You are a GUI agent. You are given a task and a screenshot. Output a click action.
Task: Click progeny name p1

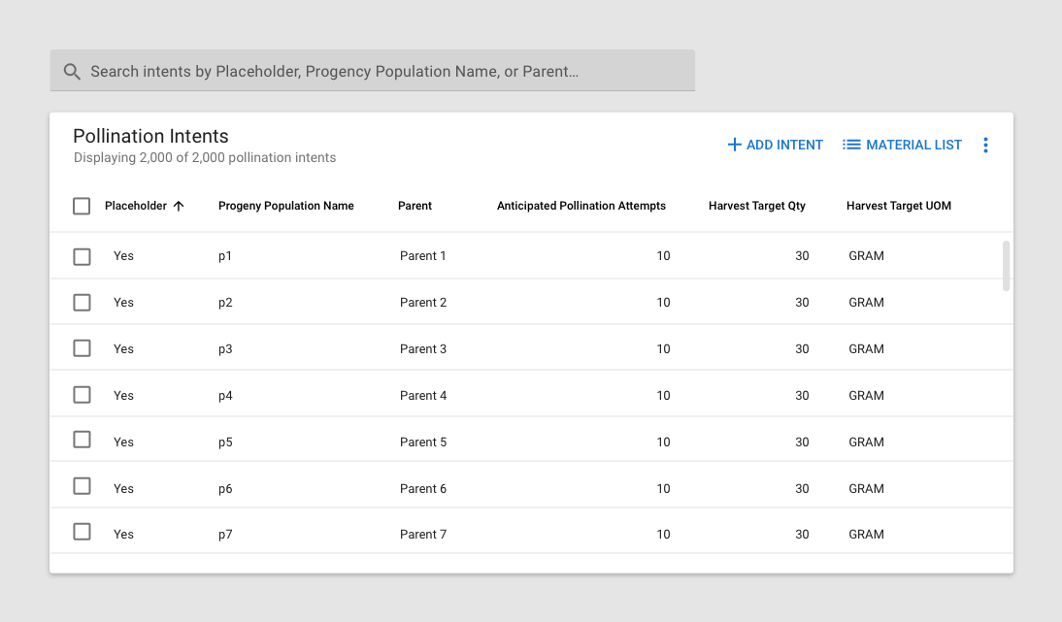(x=225, y=256)
